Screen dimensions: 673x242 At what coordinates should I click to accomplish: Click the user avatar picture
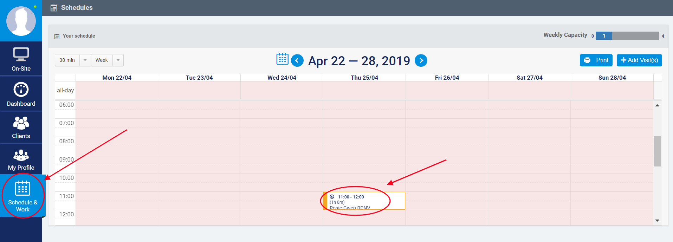point(21,21)
